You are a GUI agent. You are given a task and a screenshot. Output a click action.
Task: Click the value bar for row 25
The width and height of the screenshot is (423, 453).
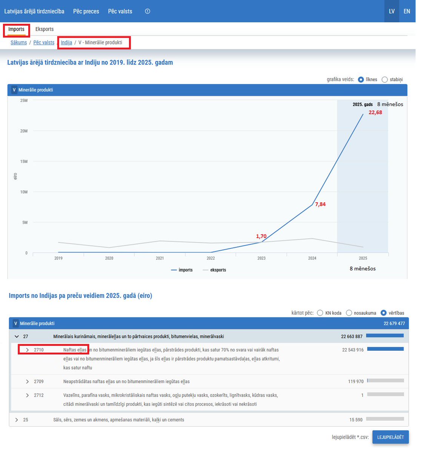coord(385,419)
